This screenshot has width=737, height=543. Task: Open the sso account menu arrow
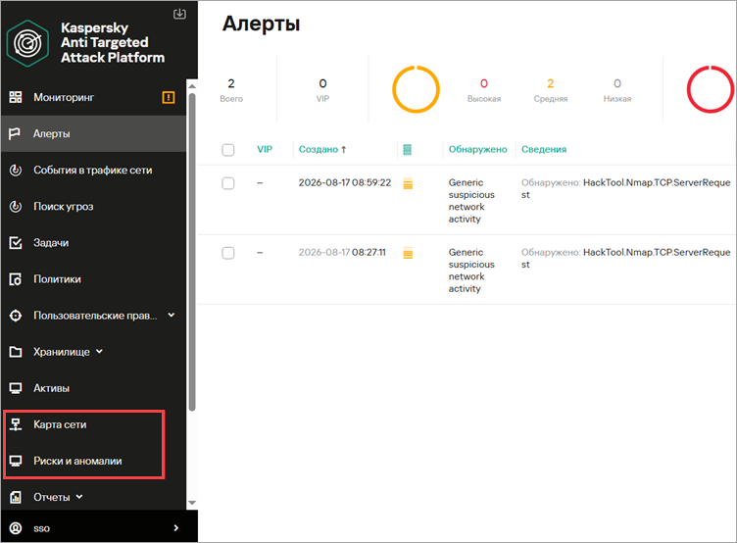click(x=176, y=528)
